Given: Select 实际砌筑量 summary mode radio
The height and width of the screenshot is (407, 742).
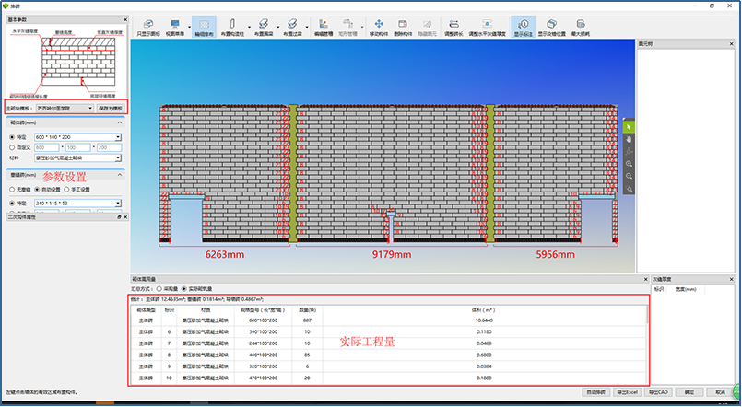Looking at the screenshot, I should pos(184,288).
